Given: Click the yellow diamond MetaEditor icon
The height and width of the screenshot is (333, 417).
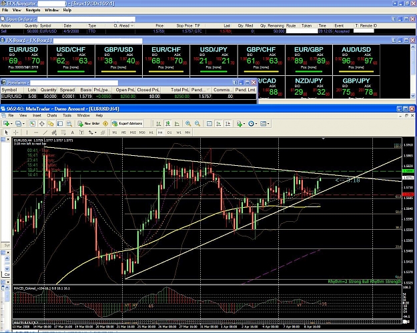Looking at the screenshot, I should tap(105, 123).
